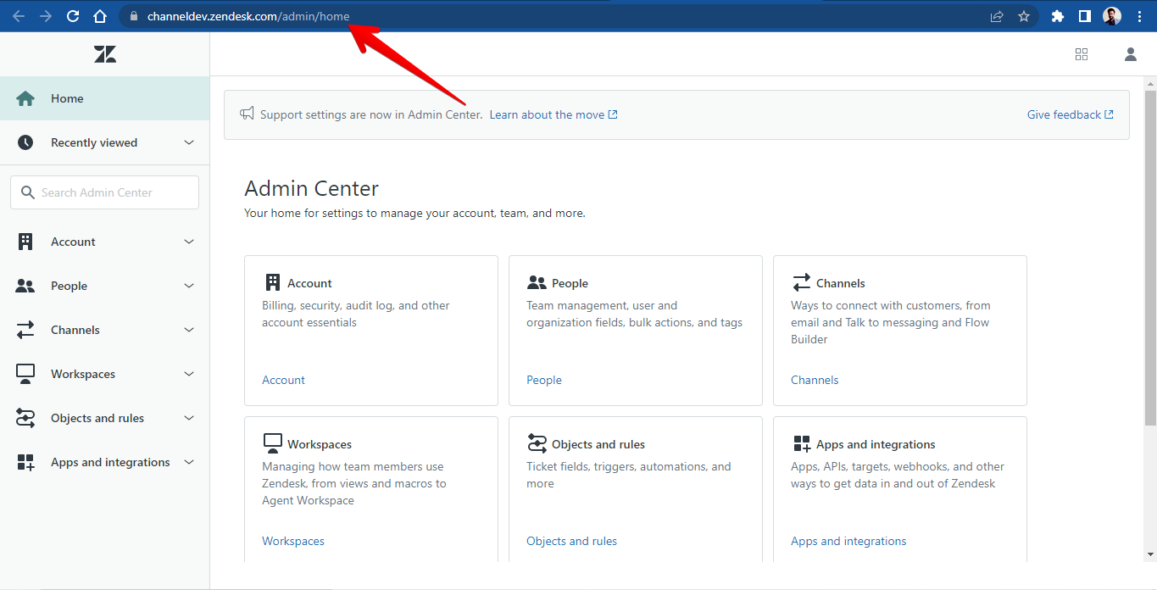Open Learn about the move link
The width and height of the screenshot is (1157, 590).
pyautogui.click(x=553, y=114)
